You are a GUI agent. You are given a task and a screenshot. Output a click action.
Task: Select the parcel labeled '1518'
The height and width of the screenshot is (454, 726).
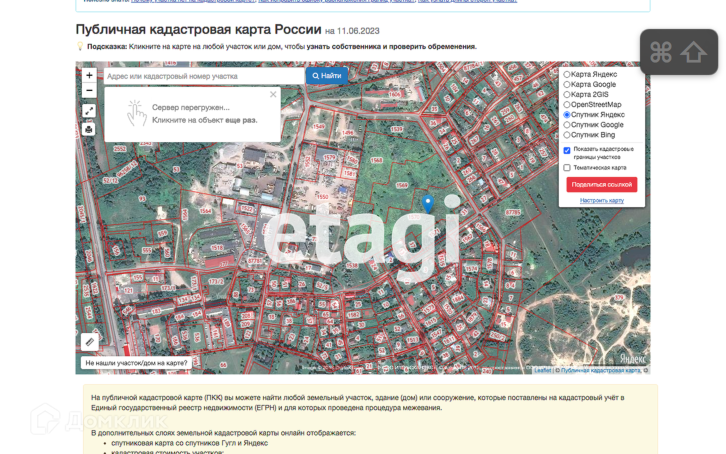217,248
